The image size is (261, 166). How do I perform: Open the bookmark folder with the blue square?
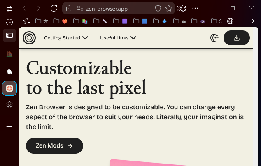click(x=140, y=21)
